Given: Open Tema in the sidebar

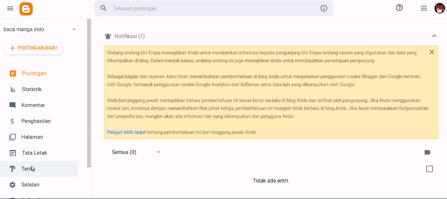Looking at the screenshot, I should point(39,169).
